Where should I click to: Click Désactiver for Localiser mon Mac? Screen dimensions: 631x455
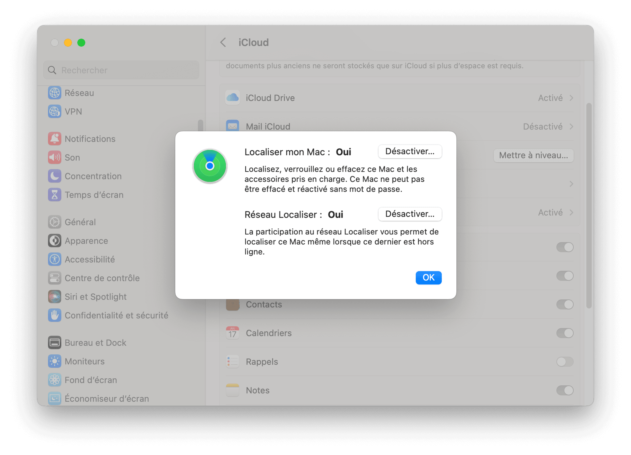410,151
